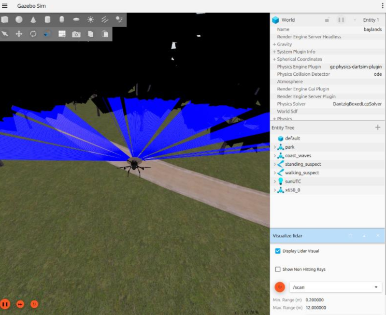Click the Max. Range value 12.000000

click(315, 308)
